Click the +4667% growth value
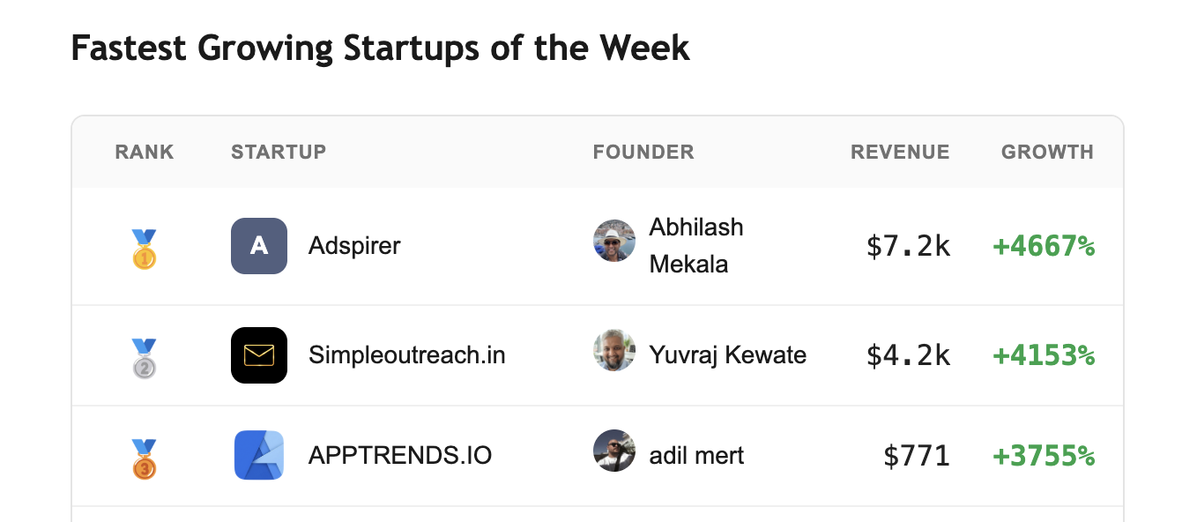The image size is (1197, 522). (1044, 247)
